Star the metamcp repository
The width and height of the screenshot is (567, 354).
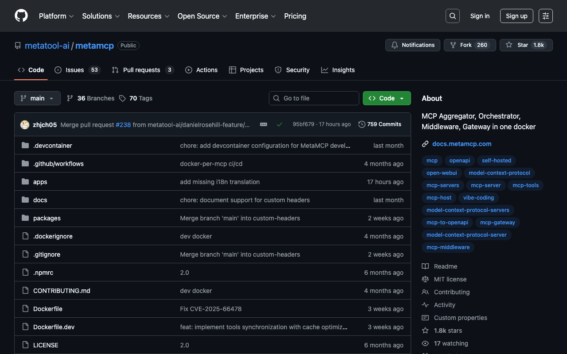(526, 45)
